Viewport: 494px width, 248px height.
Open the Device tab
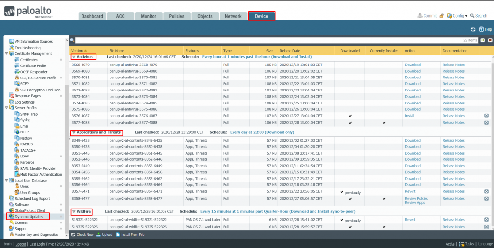click(x=261, y=16)
